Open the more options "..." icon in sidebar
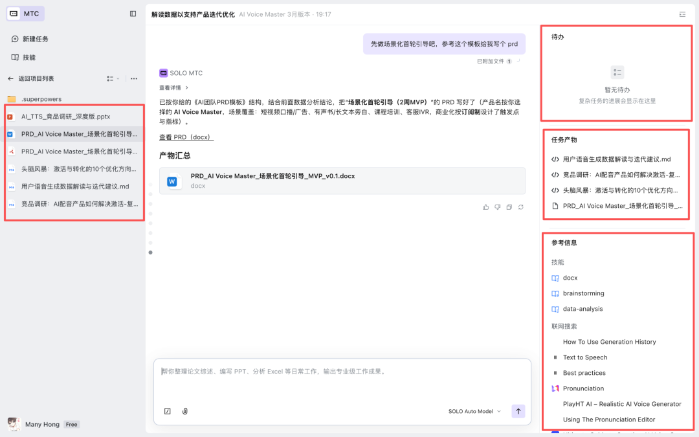 pyautogui.click(x=134, y=78)
